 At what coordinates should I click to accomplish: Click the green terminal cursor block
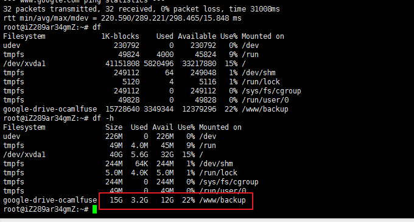point(95,210)
